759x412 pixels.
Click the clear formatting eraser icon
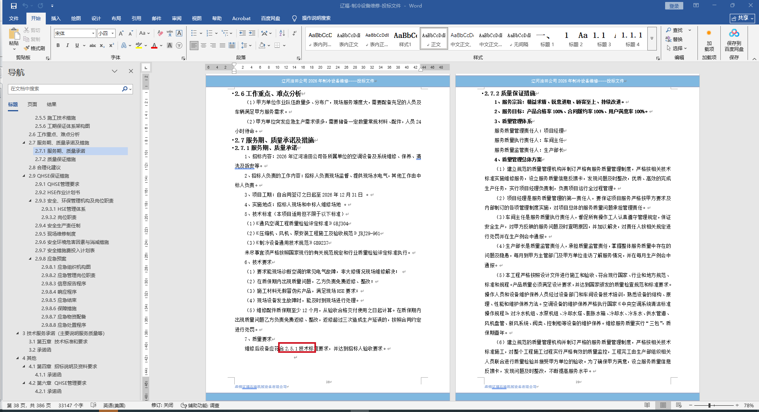click(x=160, y=33)
